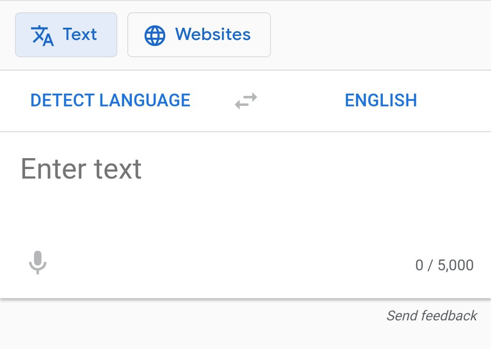Click the Enter text placeholder
This screenshot has width=491, height=349.
tap(81, 169)
